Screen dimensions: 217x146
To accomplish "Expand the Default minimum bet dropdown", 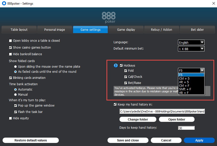I will pos(191,49).
